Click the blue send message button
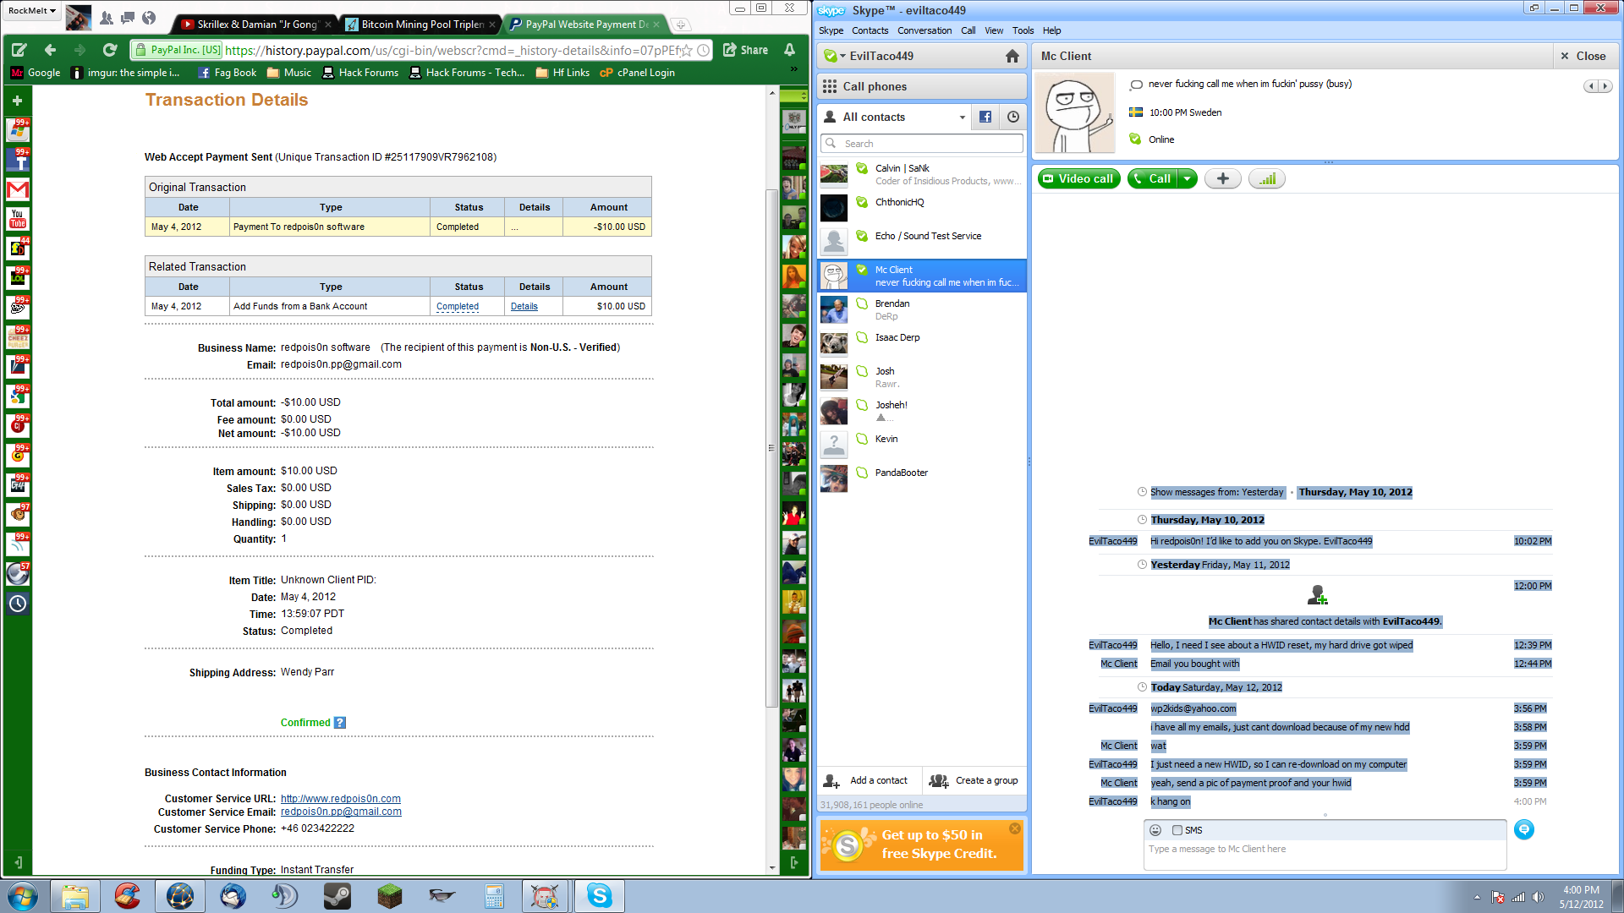 1524,830
